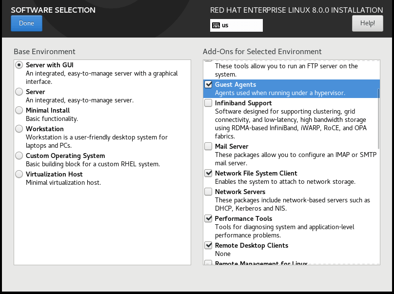Tick the Mail Server checkbox
Image resolution: width=394 pixels, height=294 pixels.
click(208, 146)
